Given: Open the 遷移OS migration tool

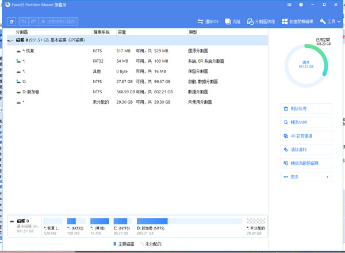Looking at the screenshot, I should pyautogui.click(x=208, y=21).
